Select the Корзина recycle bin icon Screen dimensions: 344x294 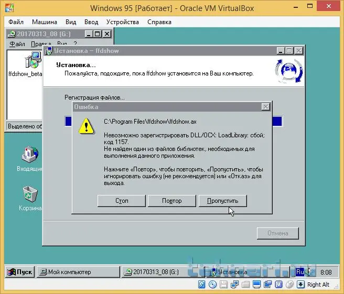click(x=30, y=194)
